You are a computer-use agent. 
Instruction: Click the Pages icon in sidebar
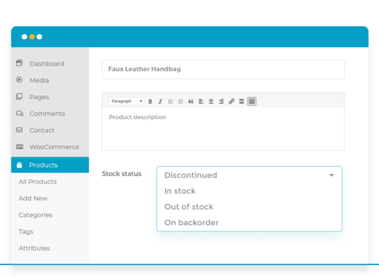click(x=19, y=96)
